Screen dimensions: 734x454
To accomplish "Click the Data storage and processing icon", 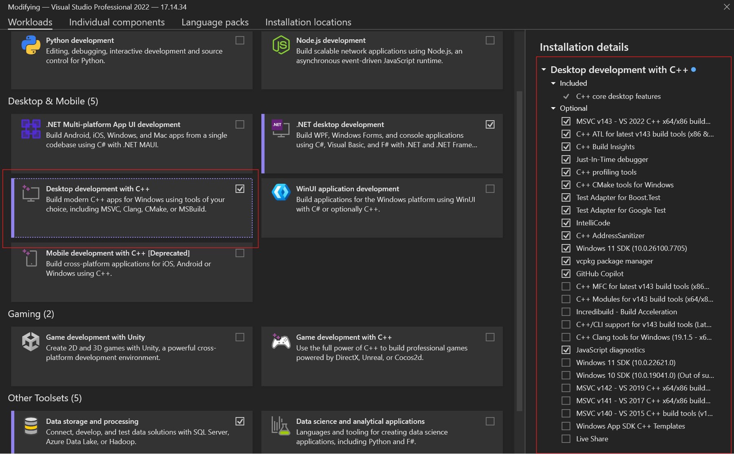I will pyautogui.click(x=31, y=425).
